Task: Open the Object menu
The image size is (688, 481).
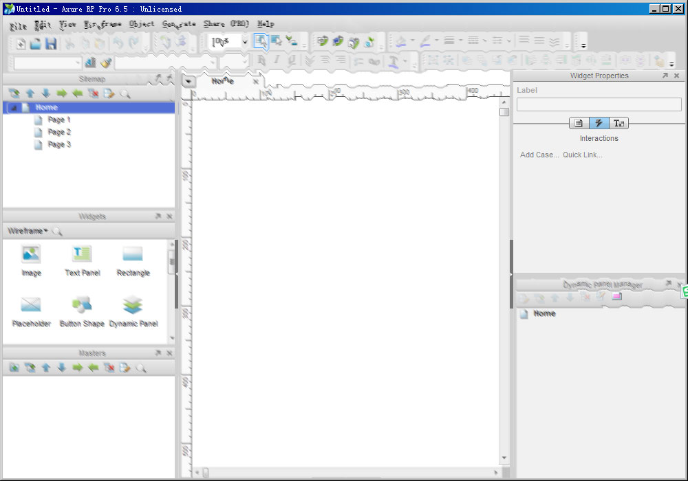Action: pos(142,24)
